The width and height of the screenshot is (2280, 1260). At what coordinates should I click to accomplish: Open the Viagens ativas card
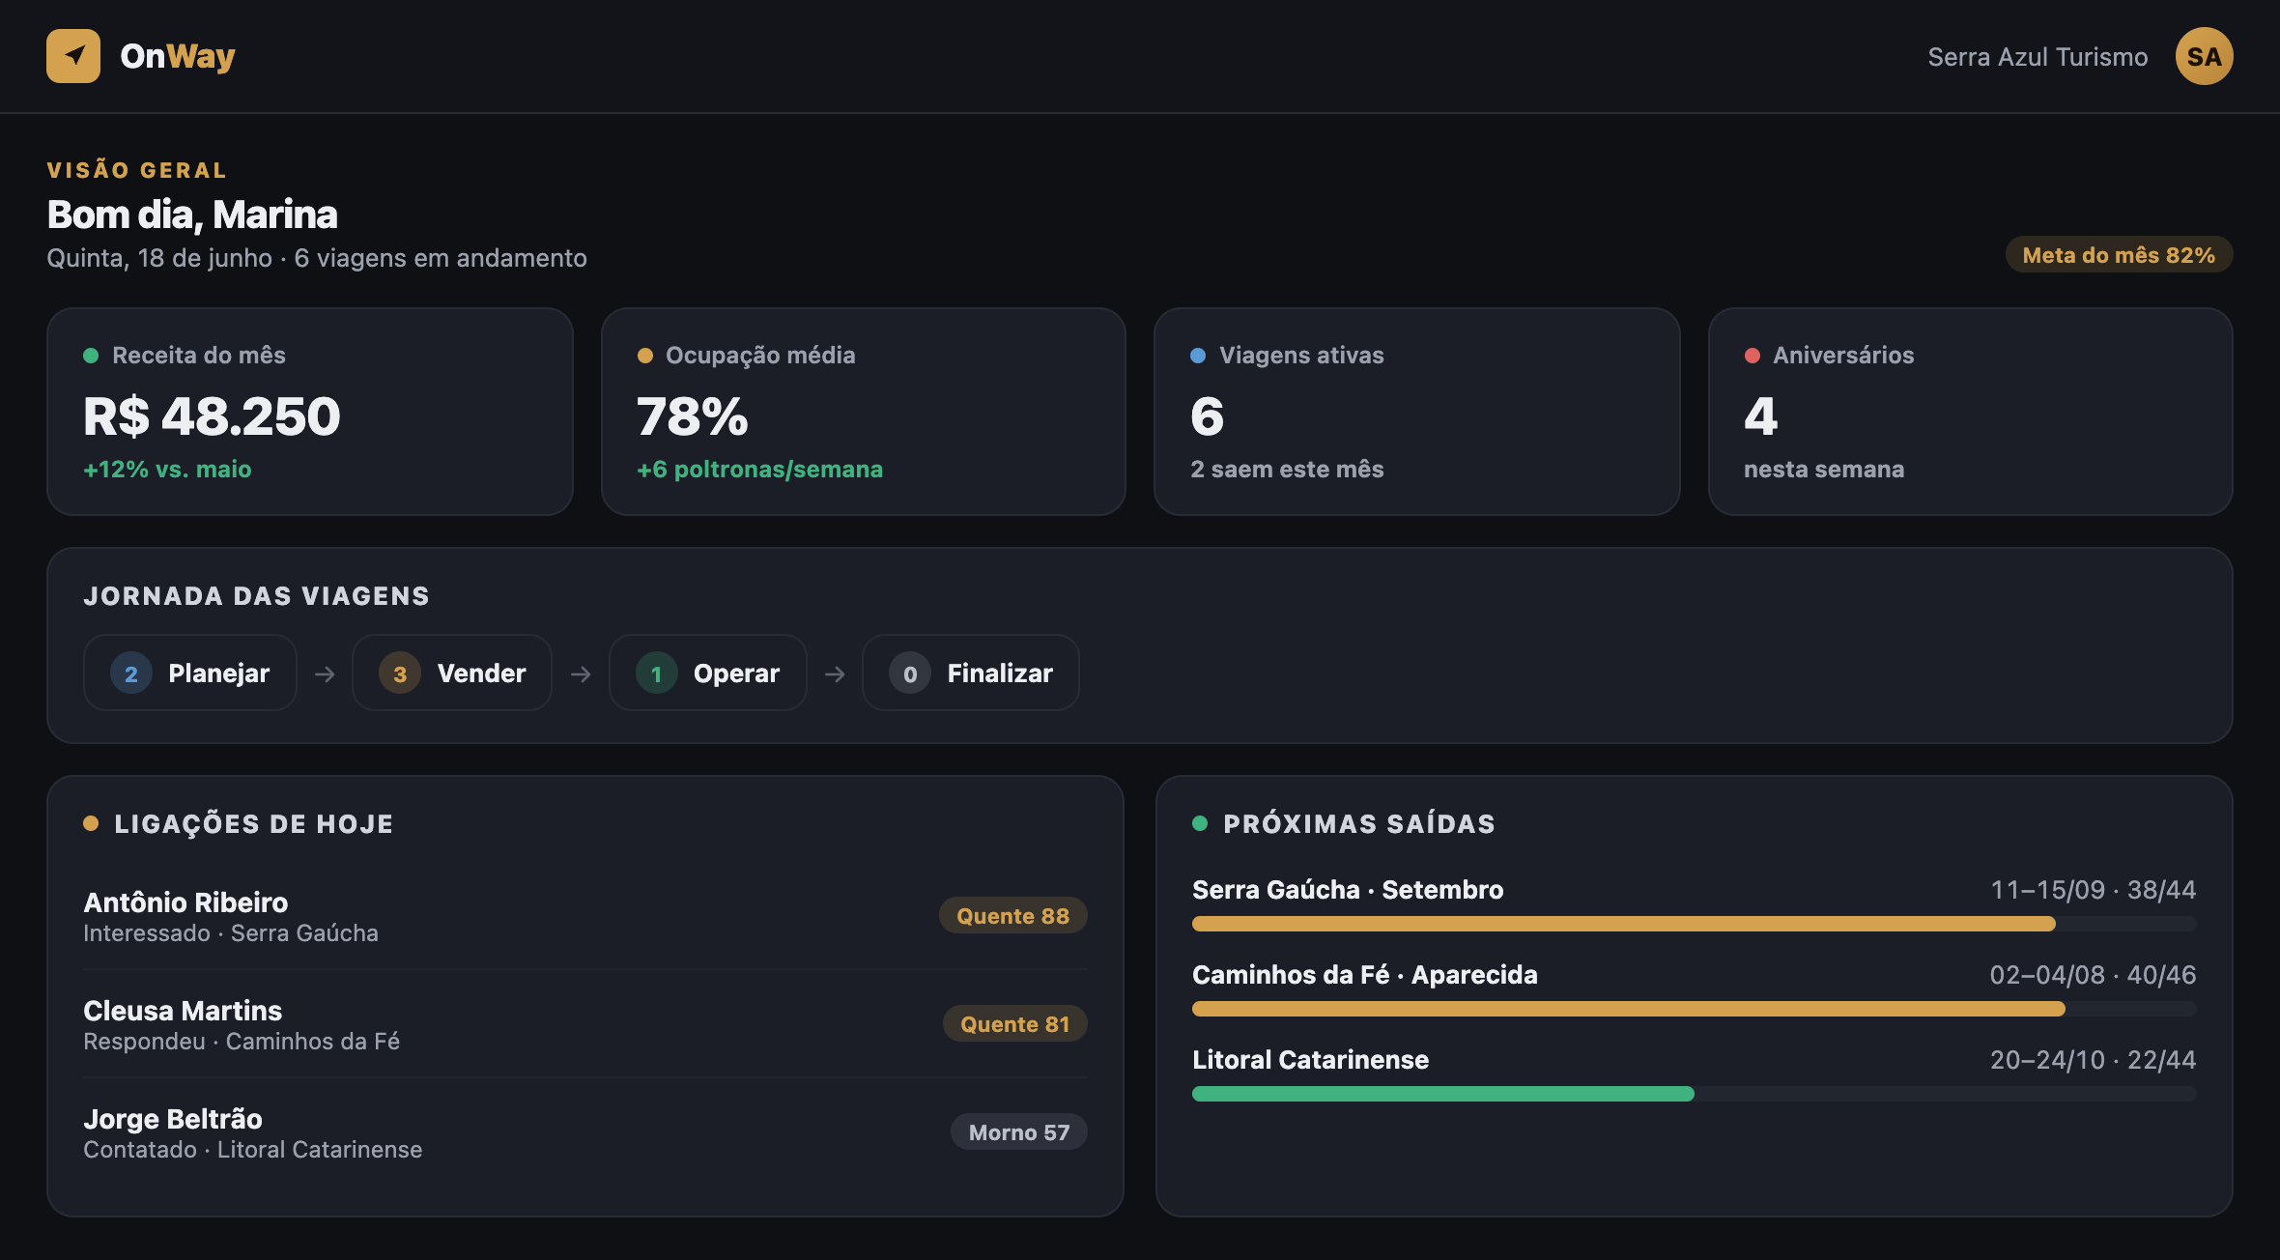pos(1417,412)
